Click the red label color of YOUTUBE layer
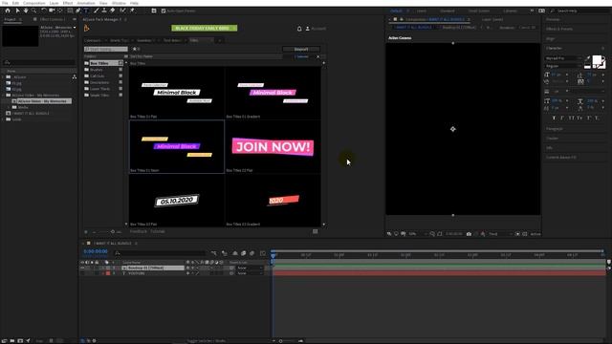 tap(108, 273)
